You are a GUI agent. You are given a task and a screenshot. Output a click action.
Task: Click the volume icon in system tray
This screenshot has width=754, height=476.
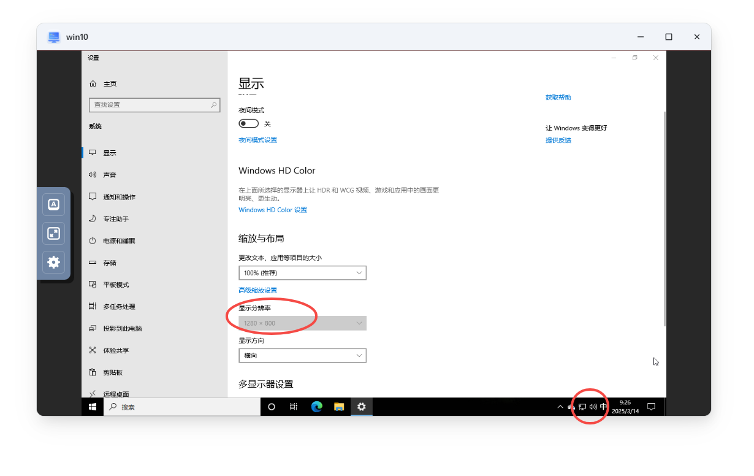pyautogui.click(x=593, y=407)
